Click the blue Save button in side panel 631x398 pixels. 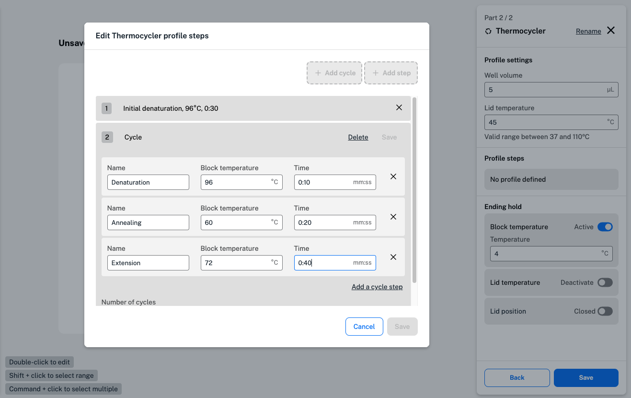[586, 377]
